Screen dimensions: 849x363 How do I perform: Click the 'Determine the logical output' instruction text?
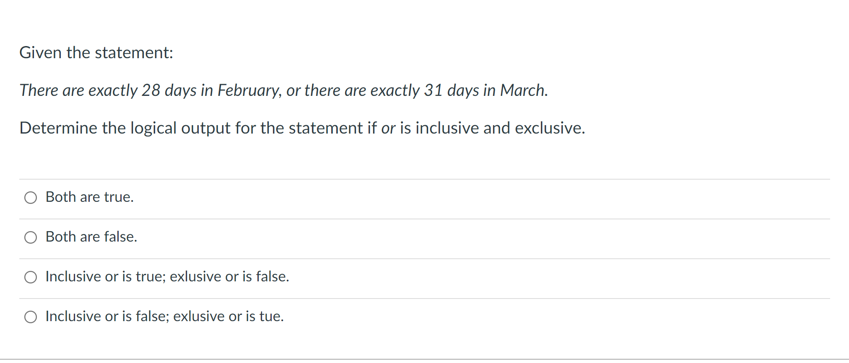pos(302,128)
